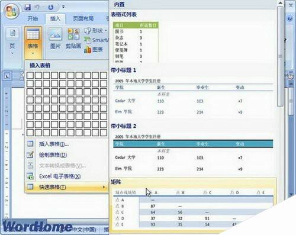
Task: Redo the last action
Action: click(51, 7)
